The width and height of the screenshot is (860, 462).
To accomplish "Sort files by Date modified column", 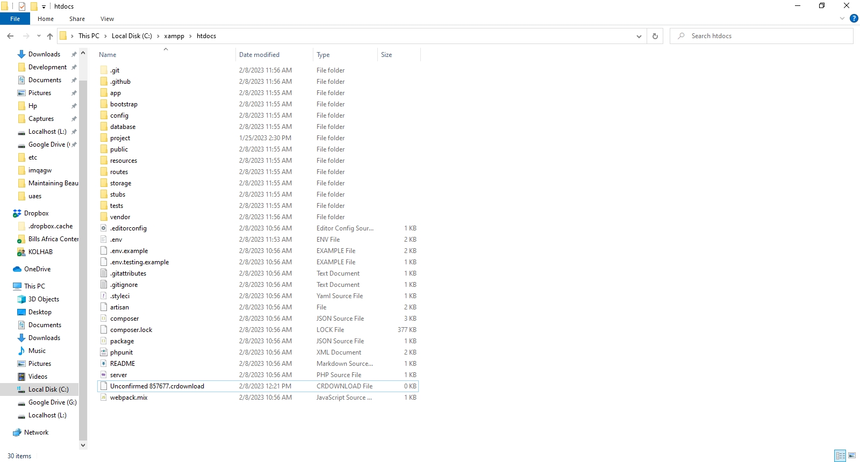I will [x=259, y=55].
